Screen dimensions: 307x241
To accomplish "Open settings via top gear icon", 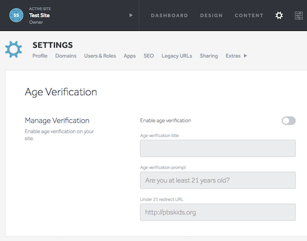I will pyautogui.click(x=279, y=15).
